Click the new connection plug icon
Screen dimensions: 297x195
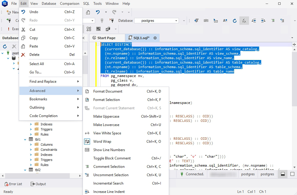pos(9,21)
